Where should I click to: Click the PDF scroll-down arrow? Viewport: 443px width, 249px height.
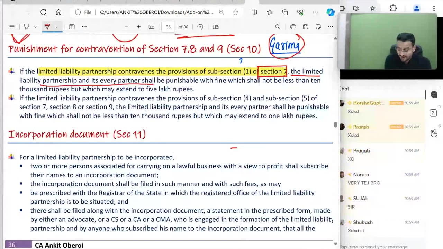pos(335,243)
